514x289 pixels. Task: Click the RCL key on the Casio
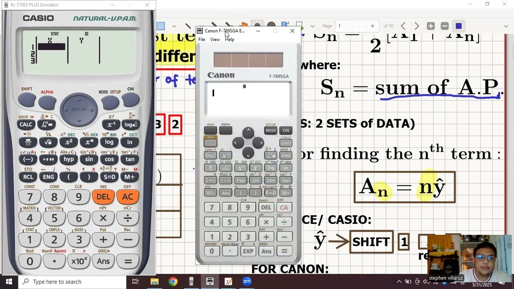[x=28, y=177]
